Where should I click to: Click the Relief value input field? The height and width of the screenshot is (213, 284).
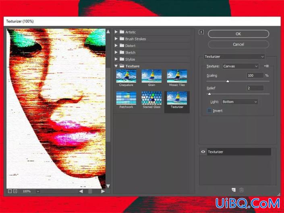pyautogui.click(x=255, y=88)
